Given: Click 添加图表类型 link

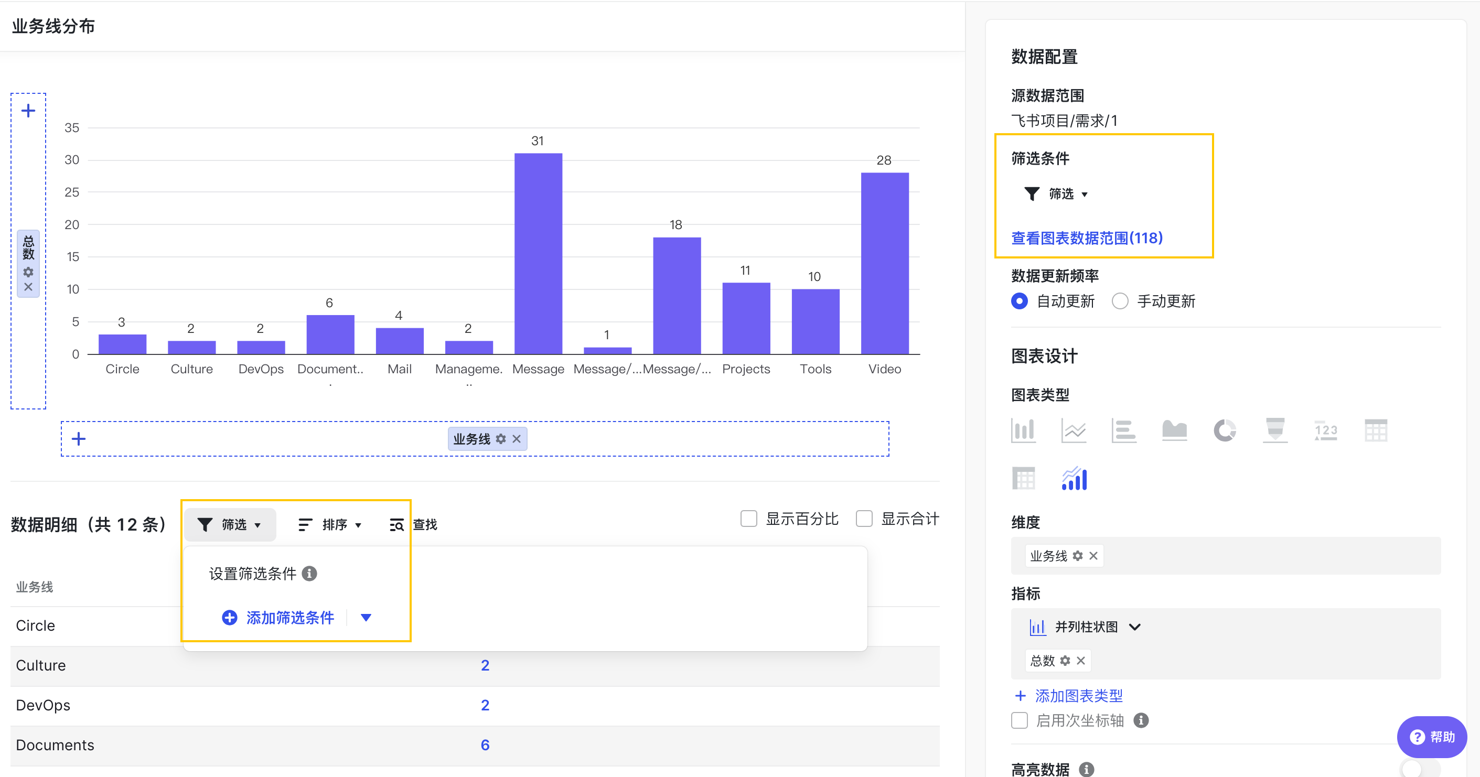Looking at the screenshot, I should (1069, 697).
